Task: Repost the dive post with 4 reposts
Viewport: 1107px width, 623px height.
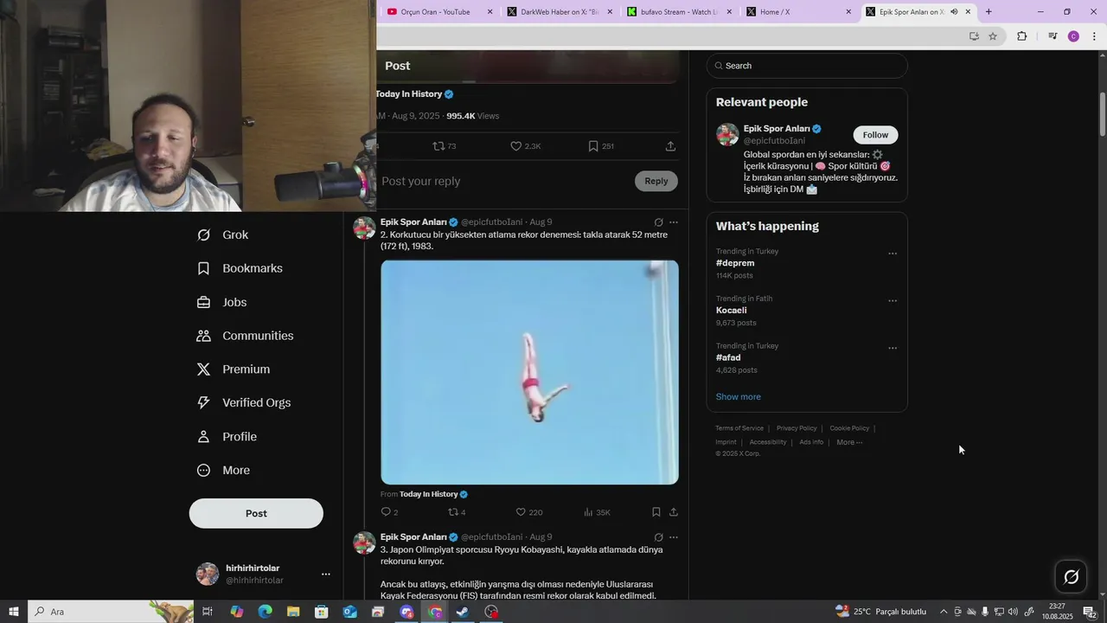Action: (456, 512)
